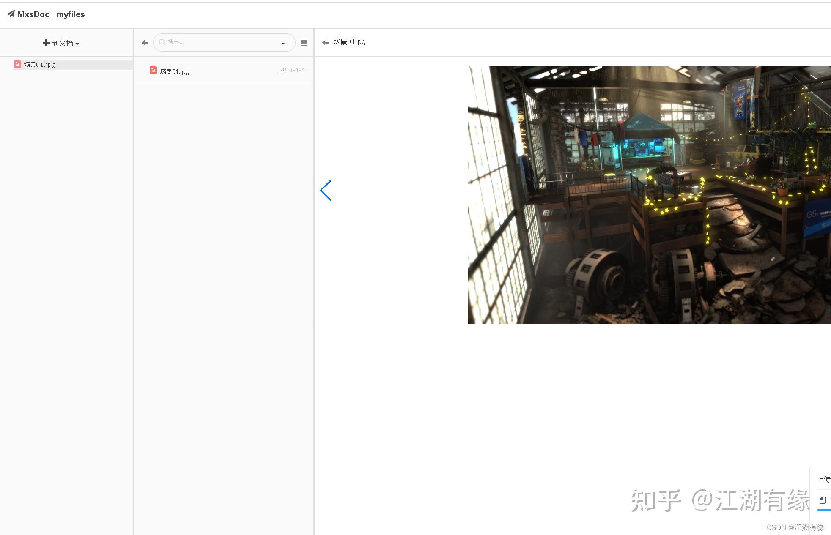Screen dimensions: 831x535
Task: Click the 上传 upload button at bottom right
Action: point(824,479)
